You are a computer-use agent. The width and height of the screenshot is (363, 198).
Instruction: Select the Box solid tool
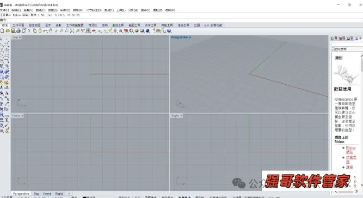coord(2,71)
